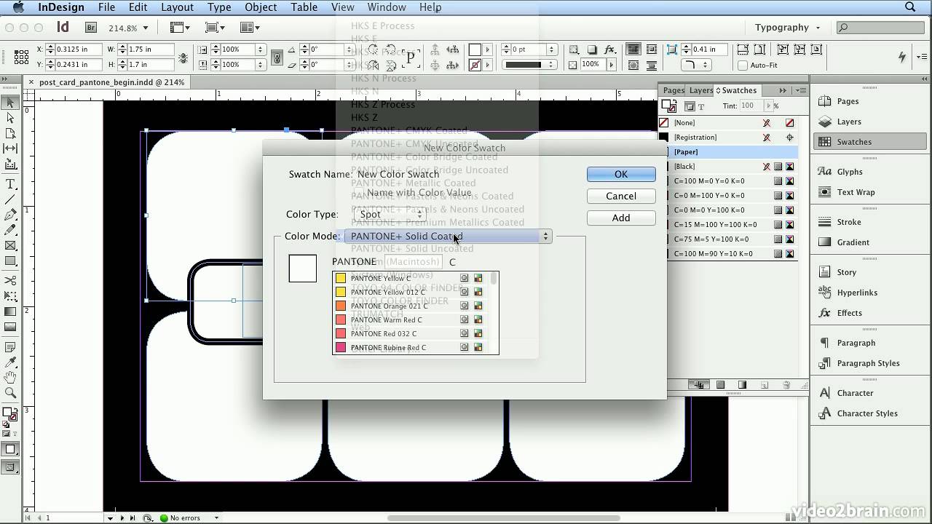This screenshot has height=524, width=932.
Task: Open the Pages panel in the dock
Action: click(x=848, y=101)
